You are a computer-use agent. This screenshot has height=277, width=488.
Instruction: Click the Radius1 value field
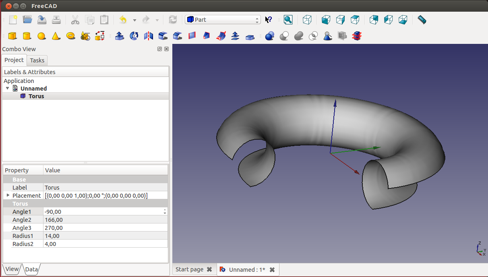(x=105, y=236)
